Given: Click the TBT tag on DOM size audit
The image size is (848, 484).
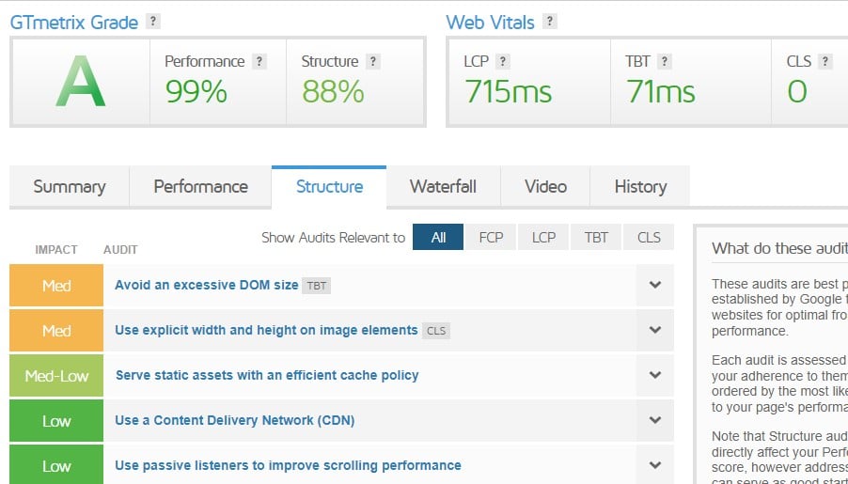Looking at the screenshot, I should point(317,286).
